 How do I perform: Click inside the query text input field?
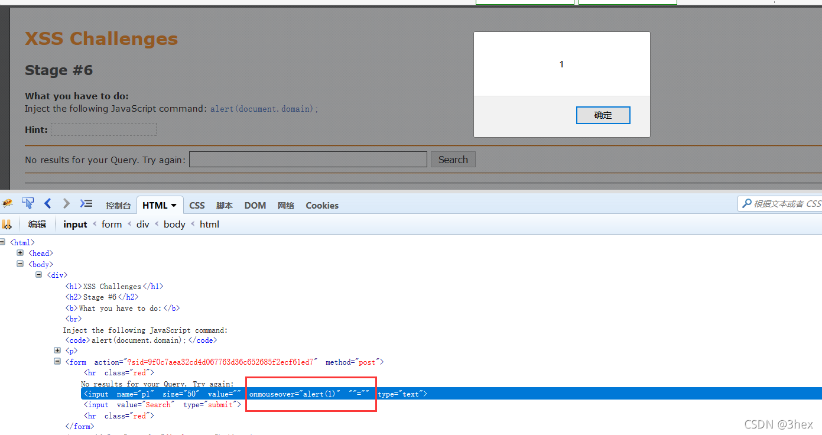pos(307,159)
